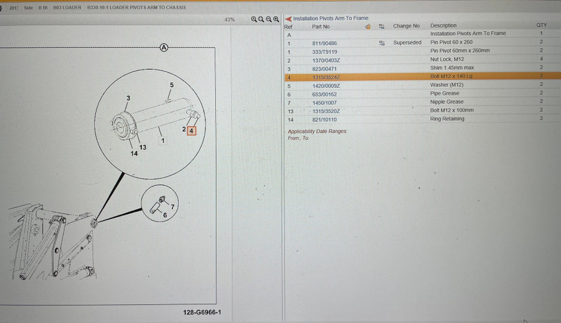Click the orange notes icon in header row

367,26
